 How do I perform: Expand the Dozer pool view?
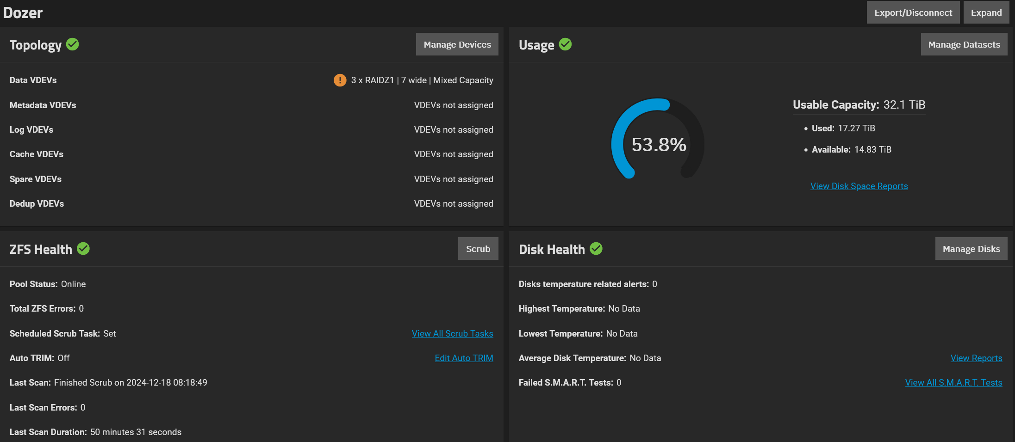pyautogui.click(x=986, y=12)
